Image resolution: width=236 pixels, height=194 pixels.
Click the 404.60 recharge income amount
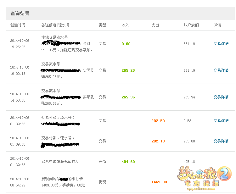coord(128,162)
